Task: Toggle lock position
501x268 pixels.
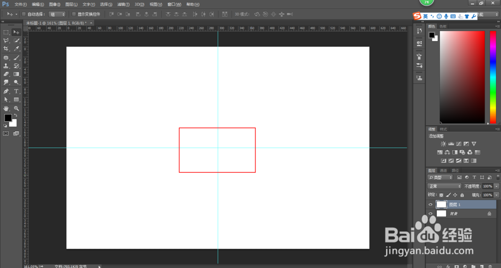Action: click(455, 195)
